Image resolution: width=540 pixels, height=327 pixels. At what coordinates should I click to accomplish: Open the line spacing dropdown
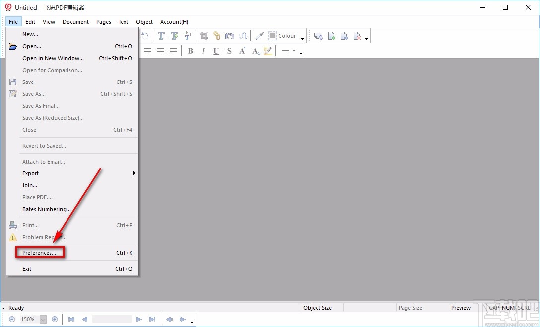coord(288,51)
